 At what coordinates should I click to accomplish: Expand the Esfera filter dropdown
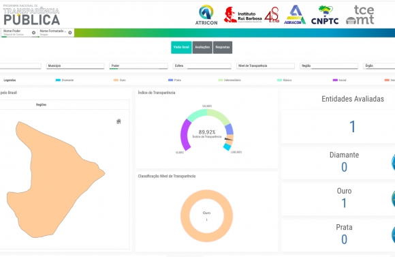tap(202, 66)
